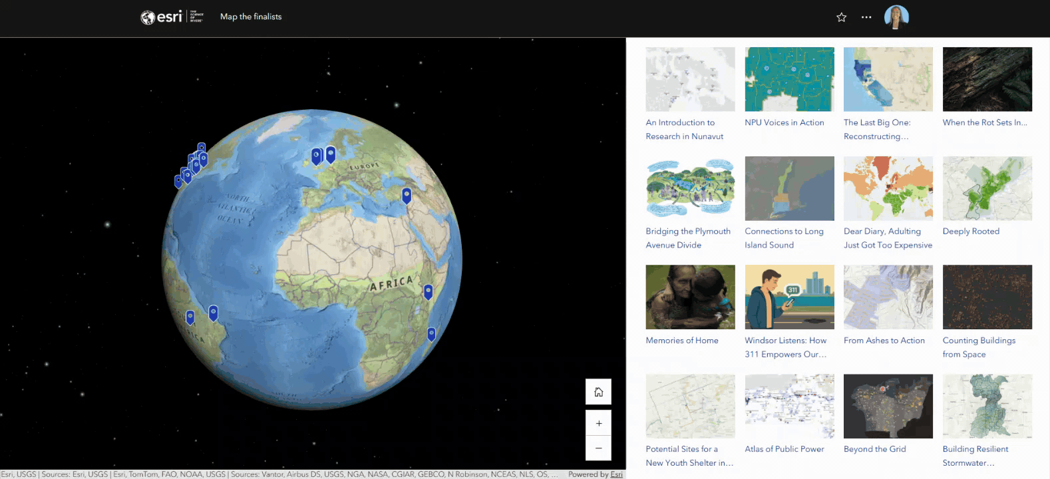Click the Atlas of Public Power thumbnail
Image resolution: width=1050 pixels, height=479 pixels.
click(x=789, y=406)
